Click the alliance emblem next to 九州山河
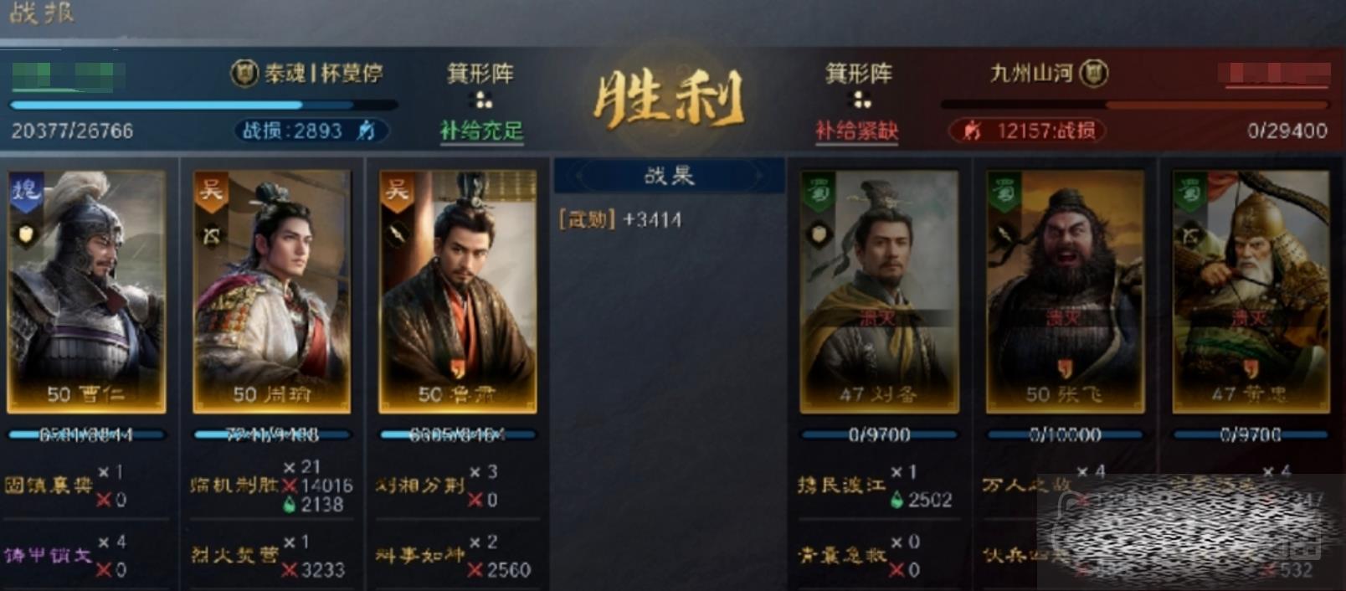This screenshot has height=591, width=1346. tap(1093, 74)
